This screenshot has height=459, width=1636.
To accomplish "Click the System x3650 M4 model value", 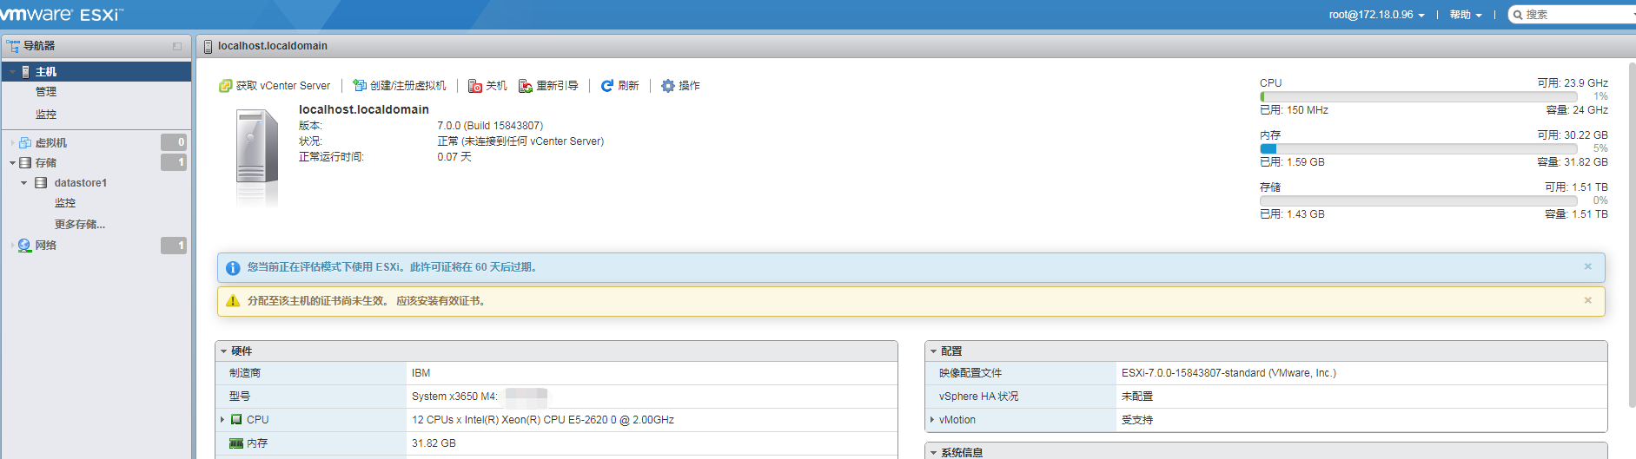I will (454, 397).
